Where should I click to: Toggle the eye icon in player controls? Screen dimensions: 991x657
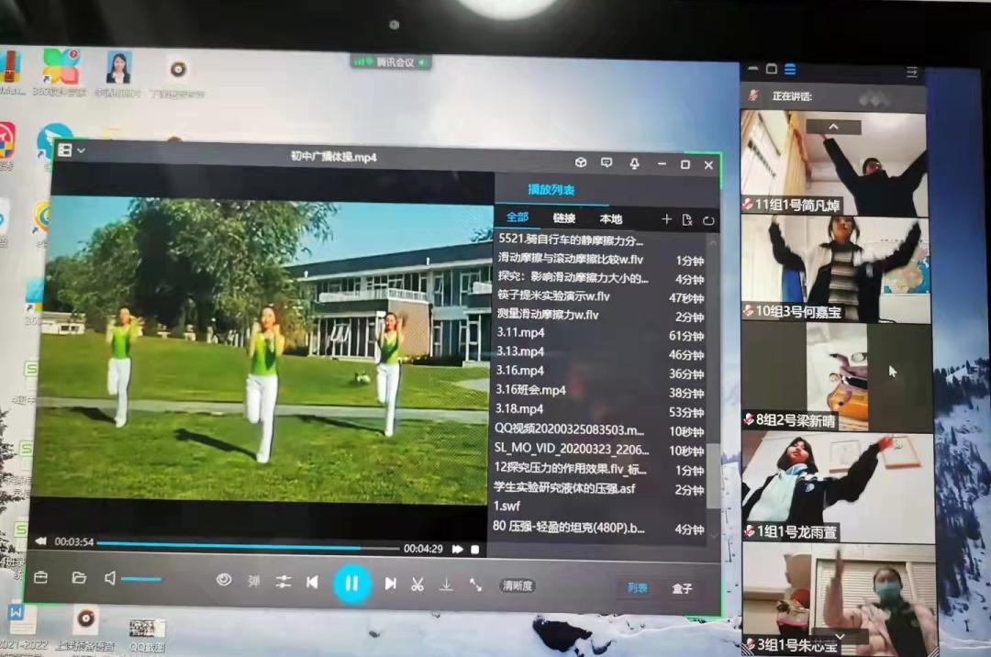223,580
